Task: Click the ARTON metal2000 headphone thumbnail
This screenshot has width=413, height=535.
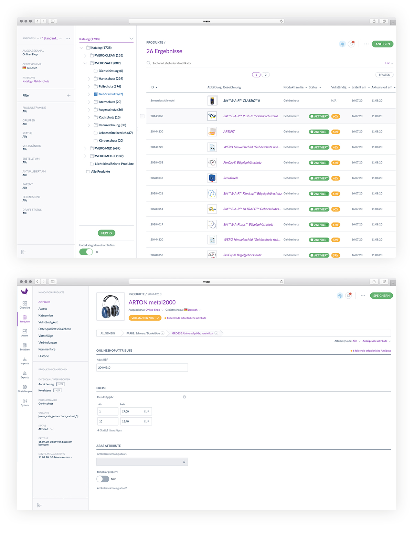Action: coord(110,307)
